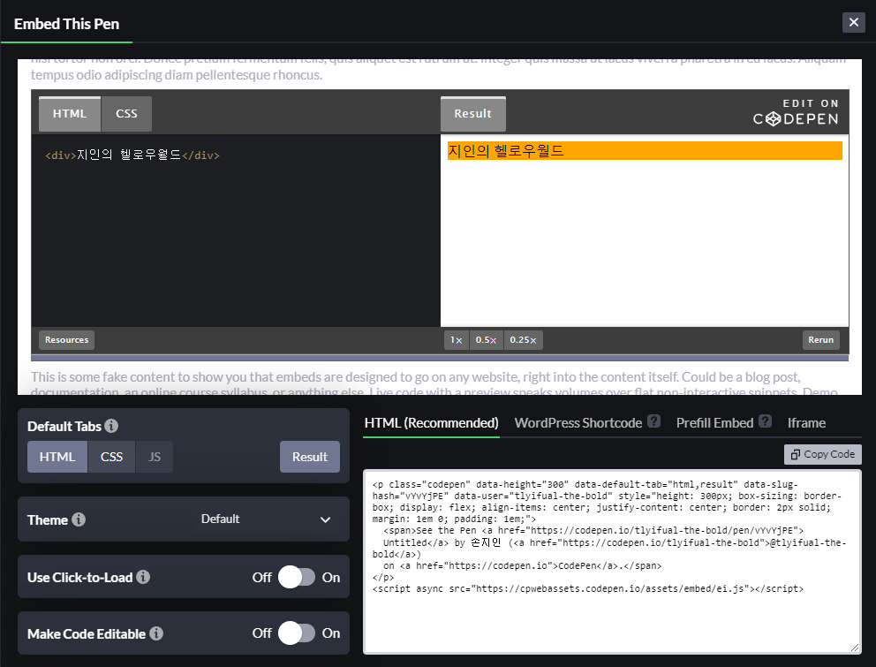Screen dimensions: 876x667
Task: Close the Embed This Pen dialog
Action: [854, 22]
